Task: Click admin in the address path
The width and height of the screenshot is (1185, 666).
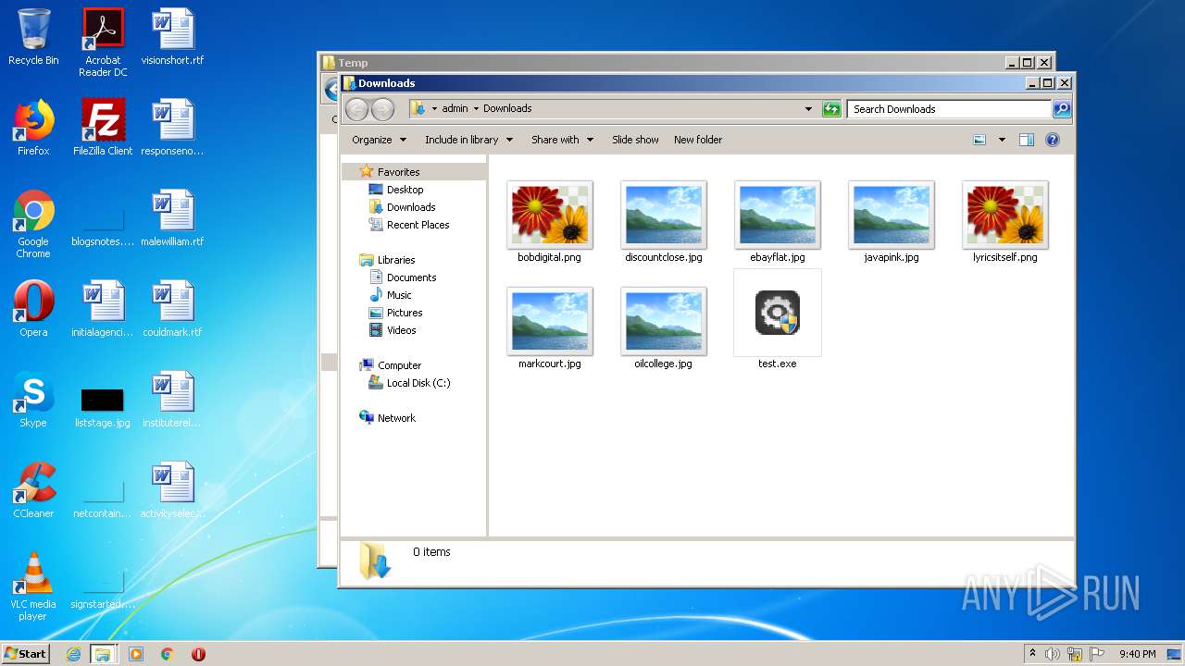Action: 455,108
